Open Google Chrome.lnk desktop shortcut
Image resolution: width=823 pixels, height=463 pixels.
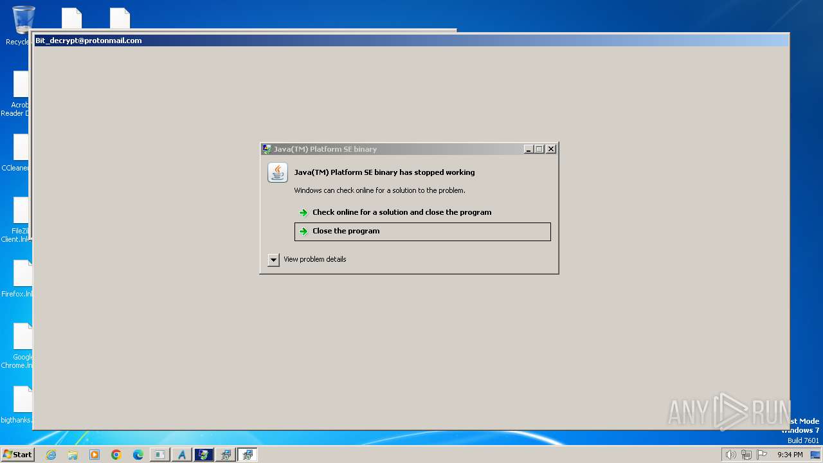coord(15,346)
